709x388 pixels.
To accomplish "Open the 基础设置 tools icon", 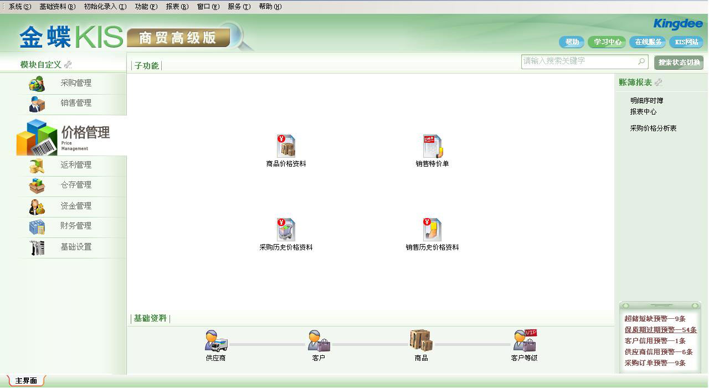I will 37,247.
